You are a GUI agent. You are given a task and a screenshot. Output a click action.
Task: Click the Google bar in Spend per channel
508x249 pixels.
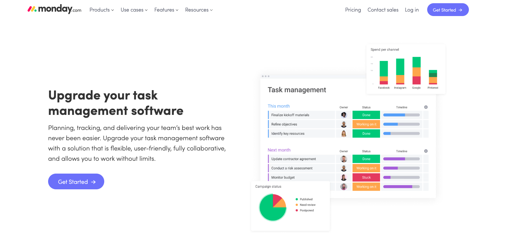pyautogui.click(x=417, y=71)
